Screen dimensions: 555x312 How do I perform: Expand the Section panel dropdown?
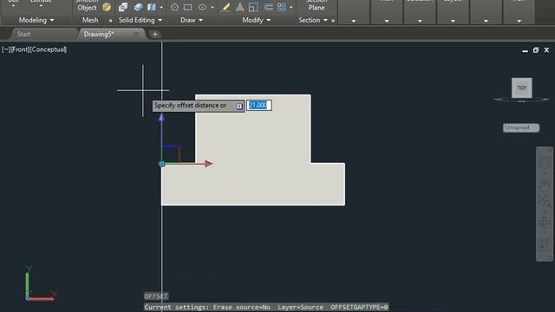coord(325,20)
